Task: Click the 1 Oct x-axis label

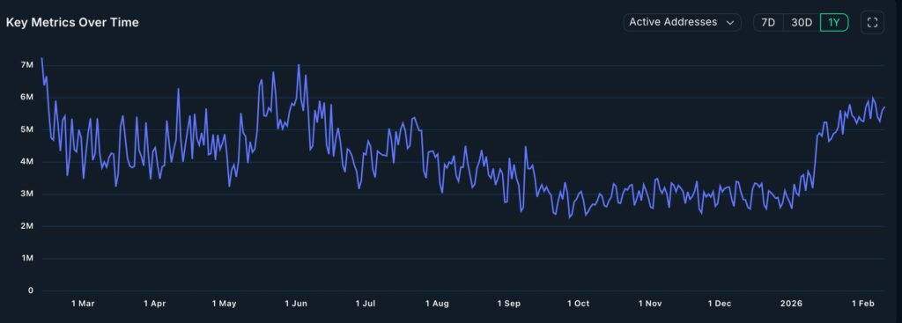Action: tap(578, 304)
